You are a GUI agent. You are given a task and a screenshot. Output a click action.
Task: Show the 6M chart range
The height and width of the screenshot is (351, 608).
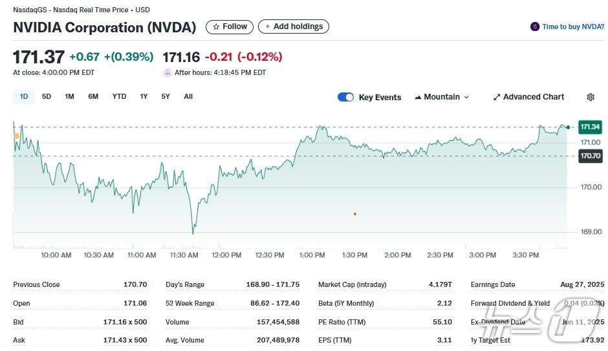tap(93, 96)
